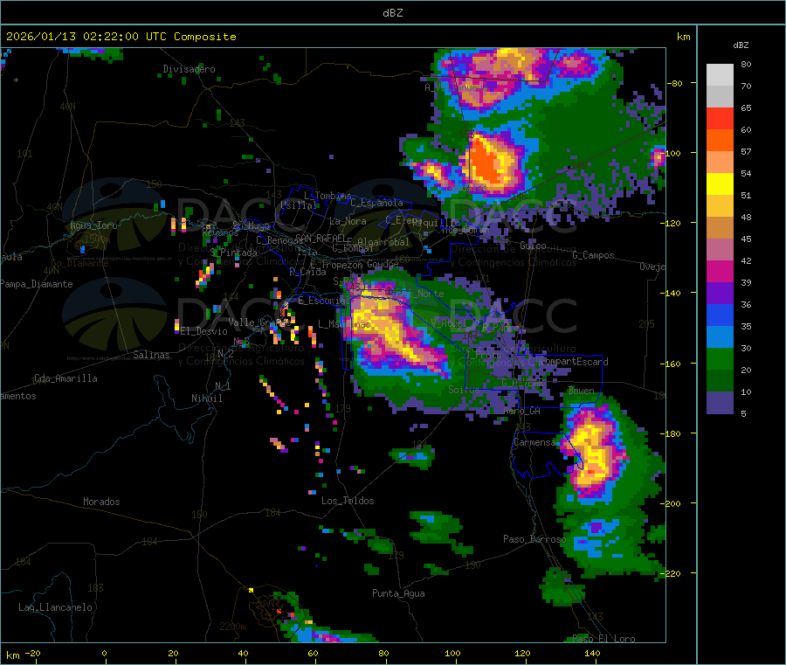Click the 'El_Desvio' place label
The image size is (786, 665).
point(204,331)
